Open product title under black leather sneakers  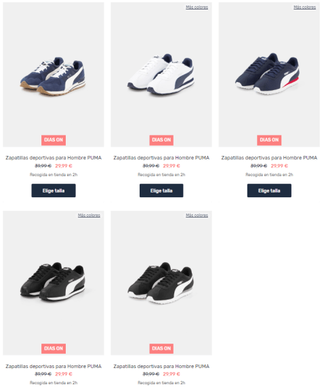tap(54, 366)
